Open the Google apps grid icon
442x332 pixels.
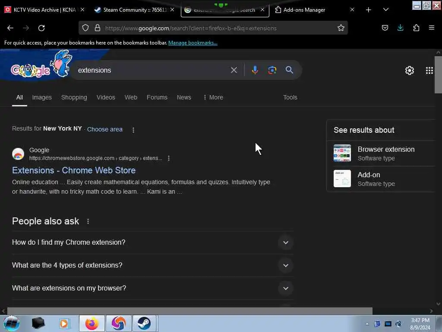[429, 70]
